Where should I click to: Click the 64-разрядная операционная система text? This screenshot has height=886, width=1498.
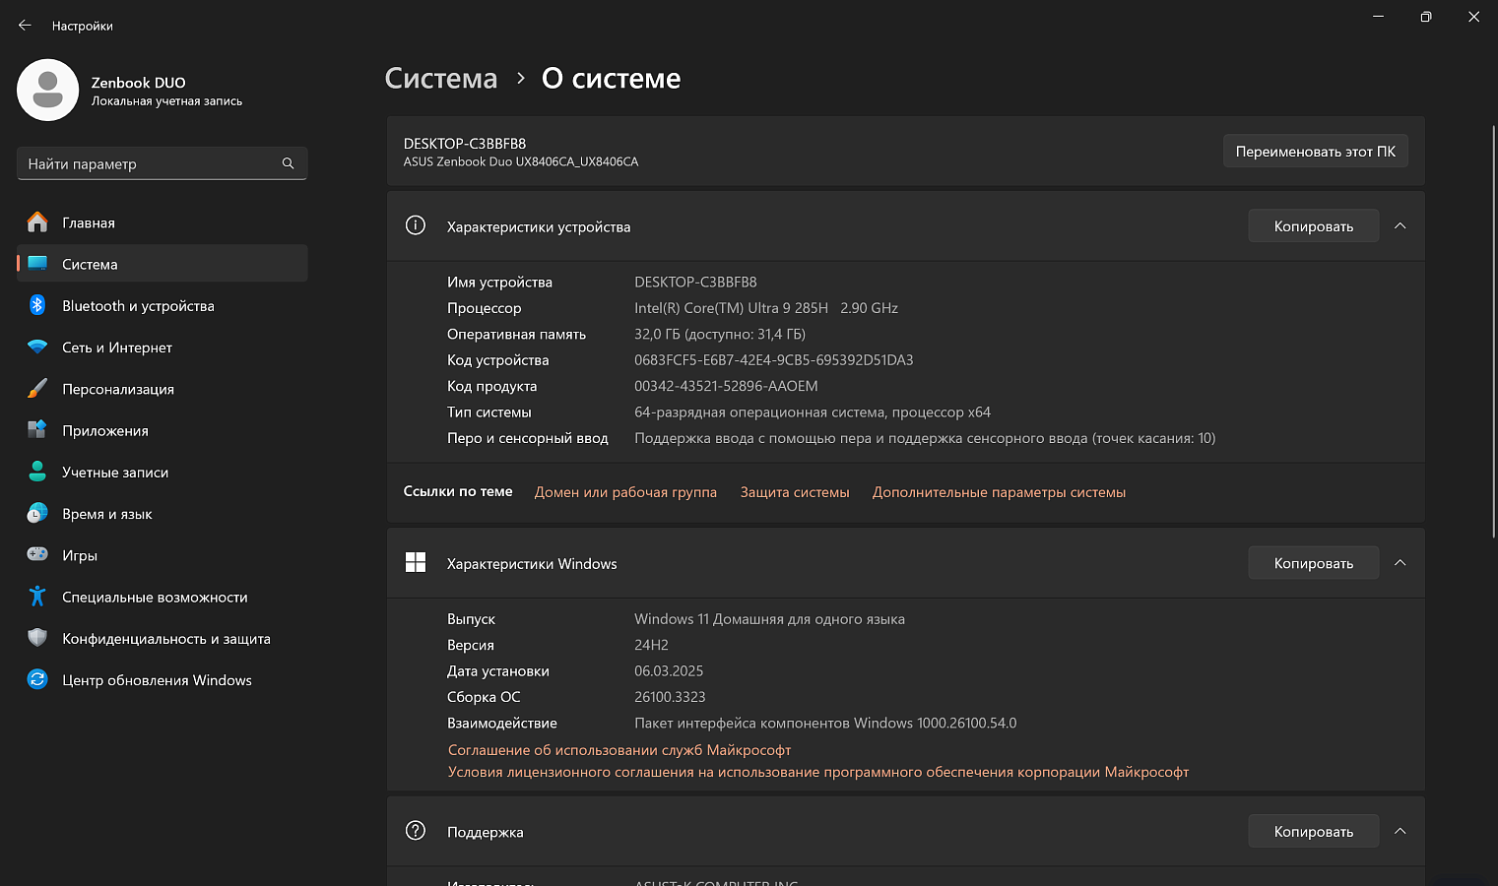click(x=813, y=411)
